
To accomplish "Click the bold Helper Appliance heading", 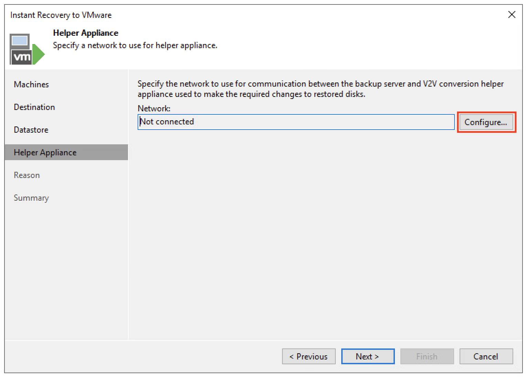I will pyautogui.click(x=86, y=33).
